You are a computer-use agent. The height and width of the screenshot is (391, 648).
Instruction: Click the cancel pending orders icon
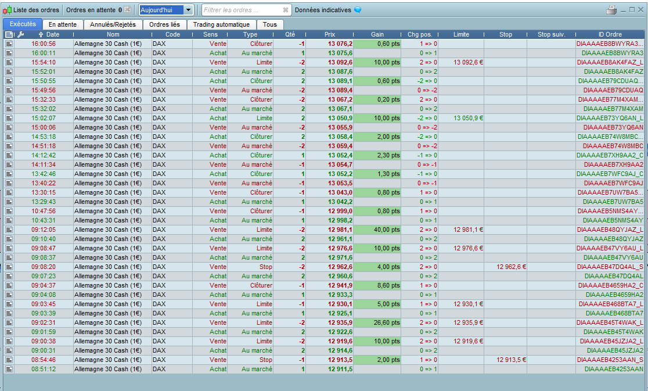click(x=127, y=10)
